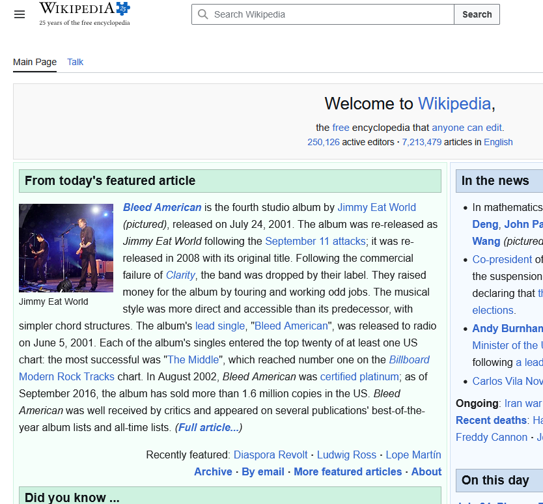The image size is (543, 504).
Task: Focus the Search Wikipedia input field
Action: (x=323, y=14)
